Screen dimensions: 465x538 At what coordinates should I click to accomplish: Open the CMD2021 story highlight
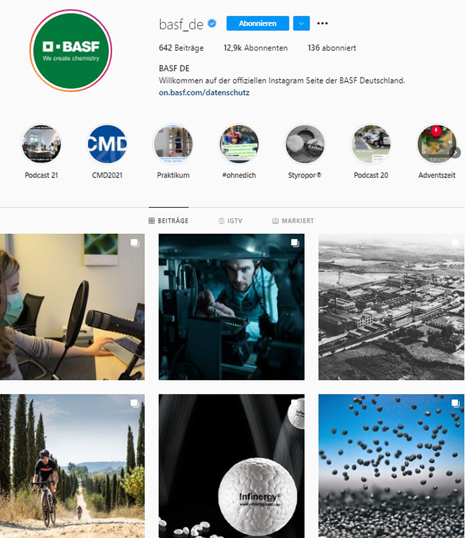click(107, 144)
